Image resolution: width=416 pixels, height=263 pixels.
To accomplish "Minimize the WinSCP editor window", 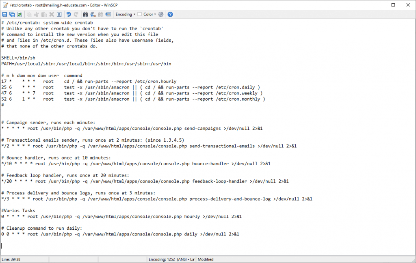I will click(x=379, y=5).
